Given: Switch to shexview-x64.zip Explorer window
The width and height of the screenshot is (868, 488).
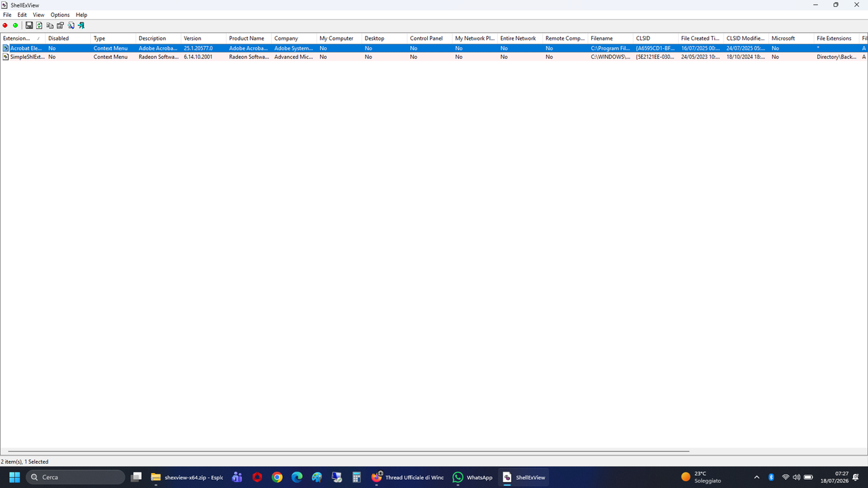Looking at the screenshot, I should [x=187, y=477].
